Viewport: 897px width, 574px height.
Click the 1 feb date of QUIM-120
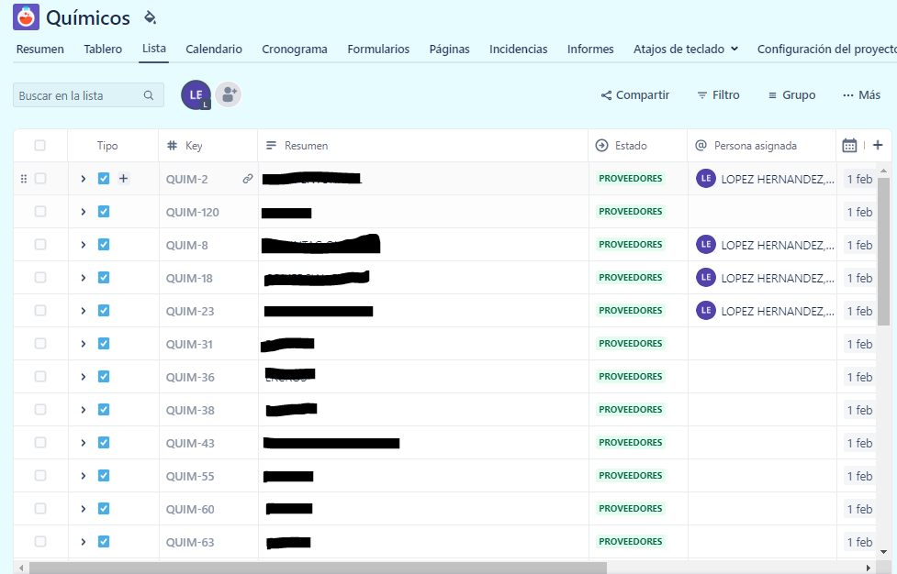pos(859,212)
